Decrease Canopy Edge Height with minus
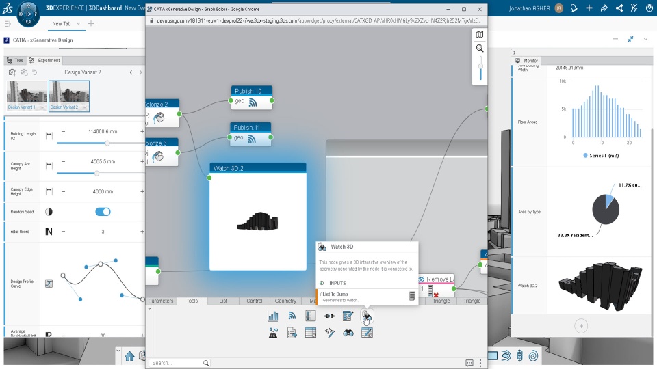 click(x=63, y=191)
